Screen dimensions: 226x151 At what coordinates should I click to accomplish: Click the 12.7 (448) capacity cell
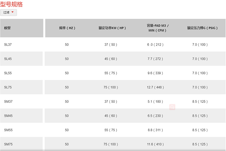(x=155, y=87)
